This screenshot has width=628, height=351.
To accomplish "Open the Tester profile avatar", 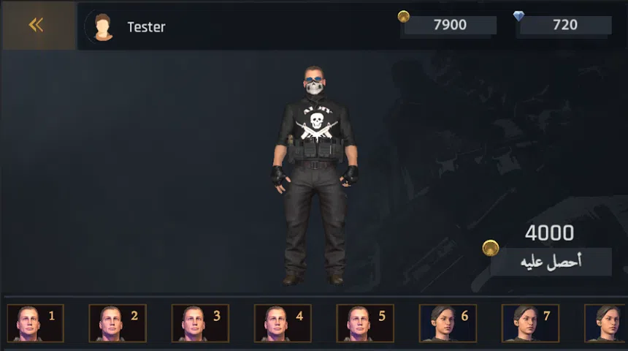I will tap(102, 27).
